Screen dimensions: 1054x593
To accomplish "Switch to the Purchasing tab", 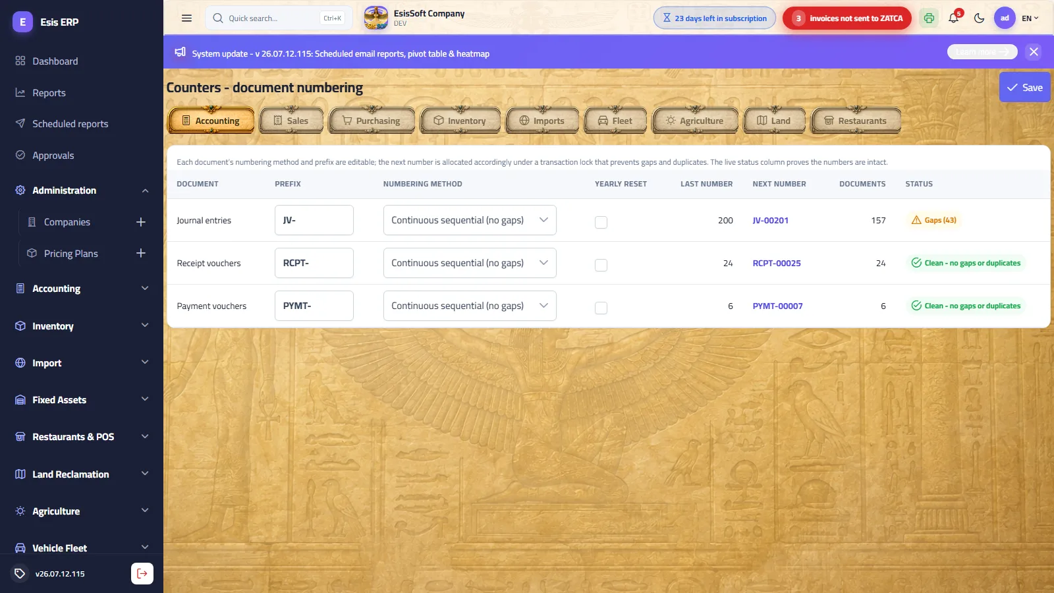I will (x=372, y=121).
